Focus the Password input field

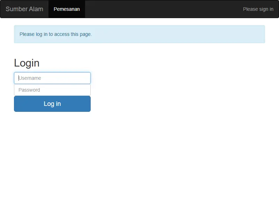[52, 90]
